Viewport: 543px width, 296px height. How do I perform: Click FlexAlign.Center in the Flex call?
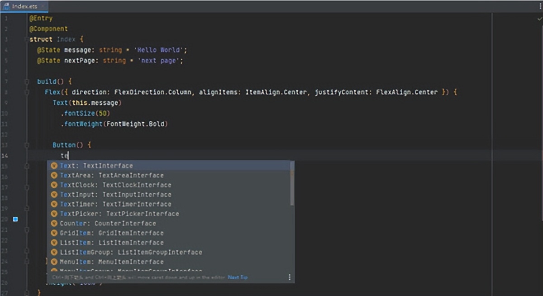(407, 92)
